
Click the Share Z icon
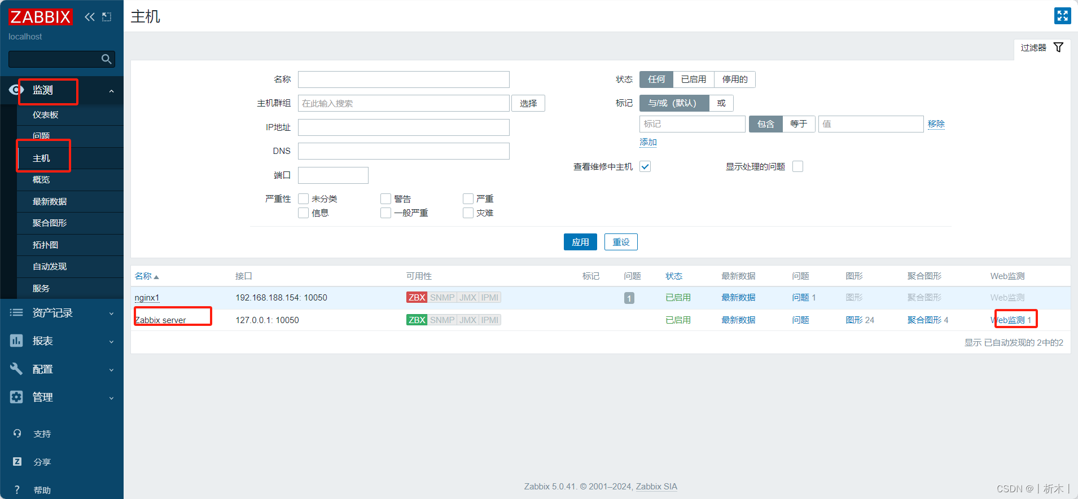17,462
